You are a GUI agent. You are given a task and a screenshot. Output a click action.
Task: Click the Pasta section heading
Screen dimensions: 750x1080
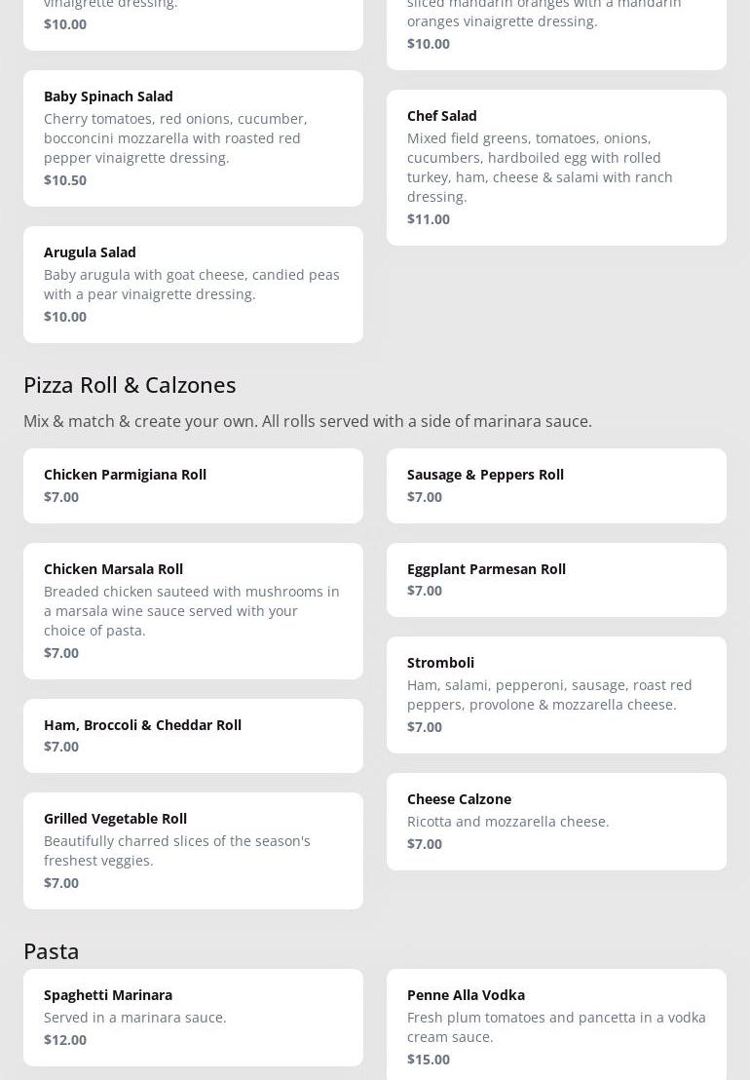click(52, 950)
